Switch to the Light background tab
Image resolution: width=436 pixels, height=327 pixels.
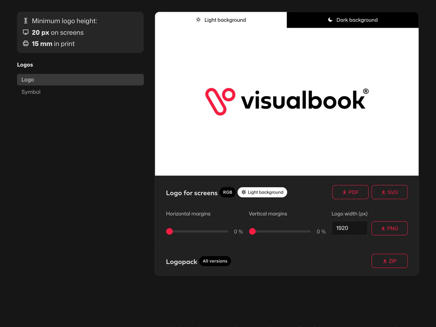(x=221, y=20)
